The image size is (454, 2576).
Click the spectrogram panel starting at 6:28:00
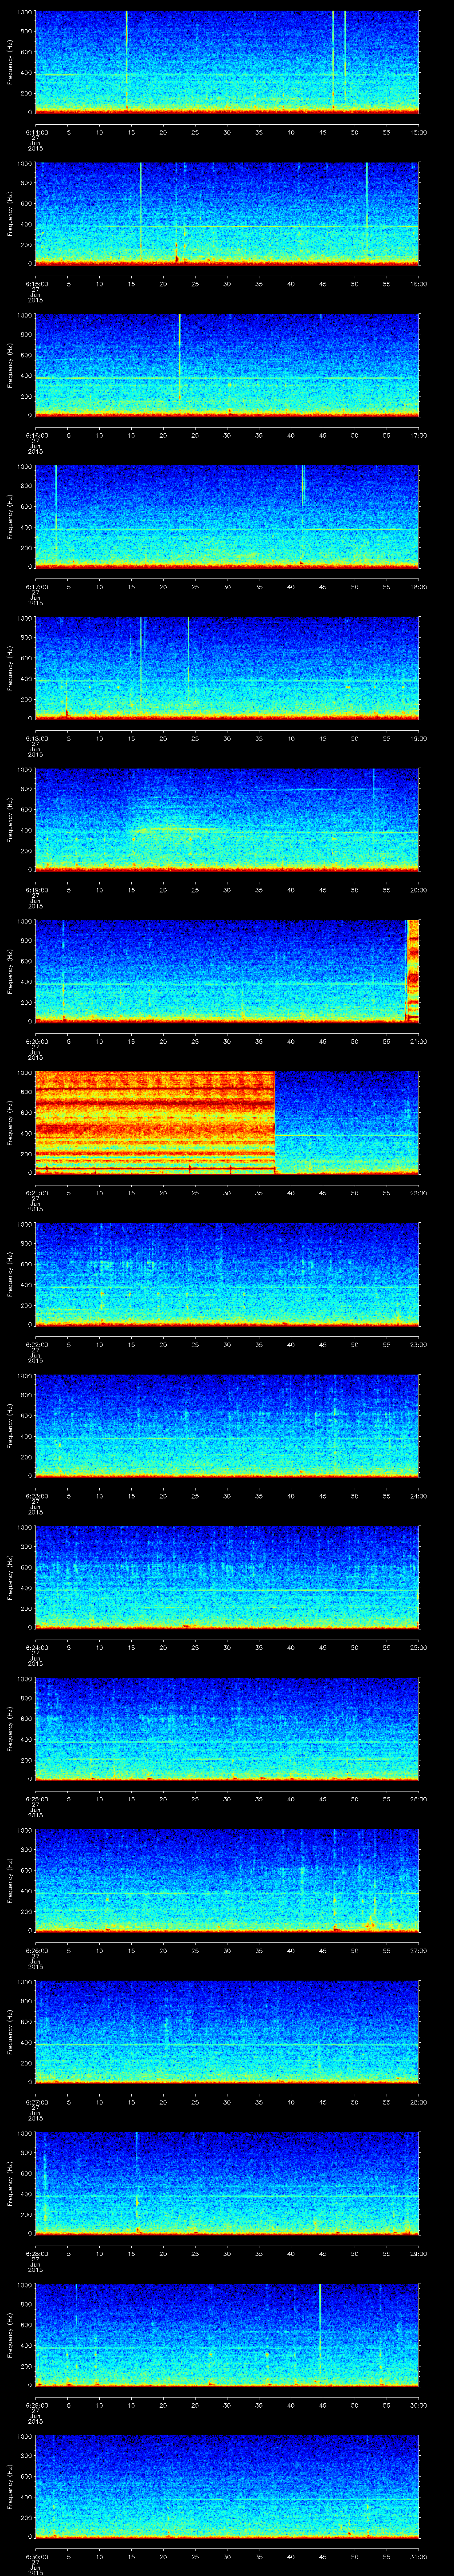[227, 2184]
